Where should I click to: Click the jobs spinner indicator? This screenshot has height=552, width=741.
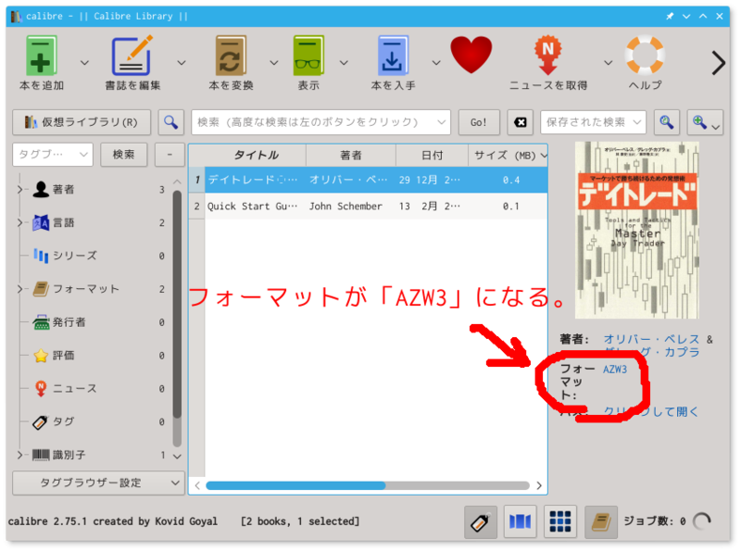pyautogui.click(x=702, y=521)
